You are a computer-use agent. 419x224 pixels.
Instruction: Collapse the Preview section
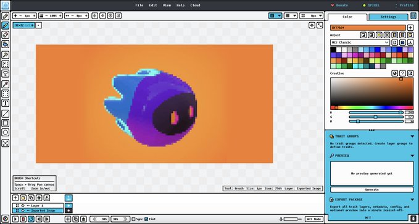[x=412, y=156]
